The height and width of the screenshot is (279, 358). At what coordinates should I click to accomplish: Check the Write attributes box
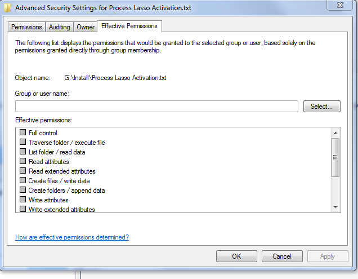(x=23, y=200)
